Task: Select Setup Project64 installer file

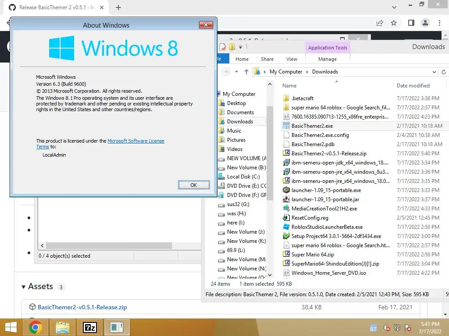Action: 336,236
